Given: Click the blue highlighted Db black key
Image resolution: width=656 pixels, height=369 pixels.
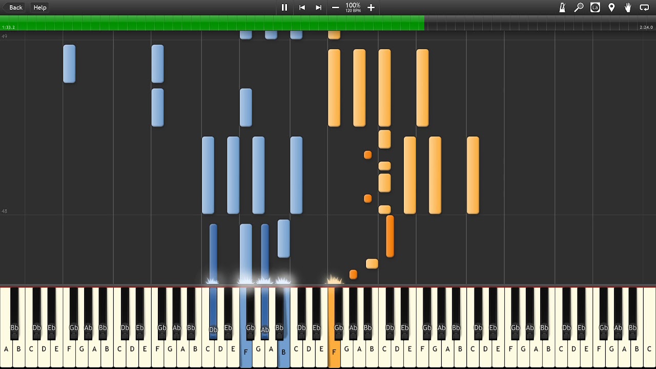Looking at the screenshot, I should [x=213, y=313].
